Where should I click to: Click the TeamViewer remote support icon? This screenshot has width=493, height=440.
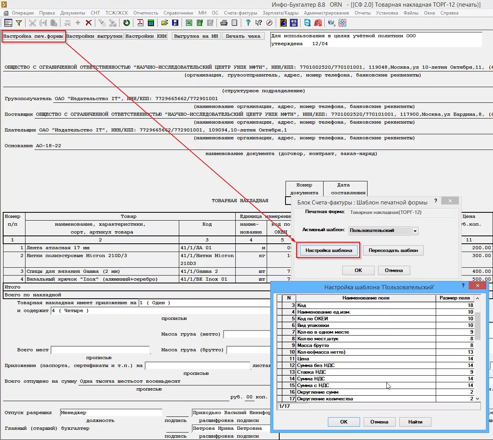pyautogui.click(x=307, y=23)
